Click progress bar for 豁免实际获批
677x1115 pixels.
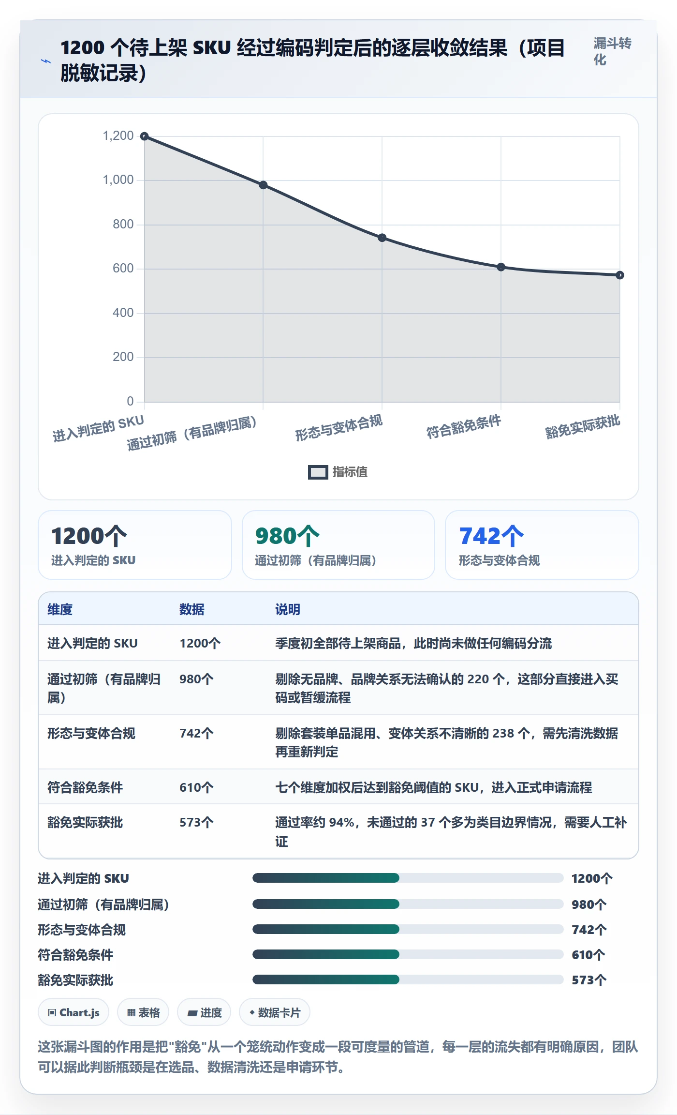point(408,979)
